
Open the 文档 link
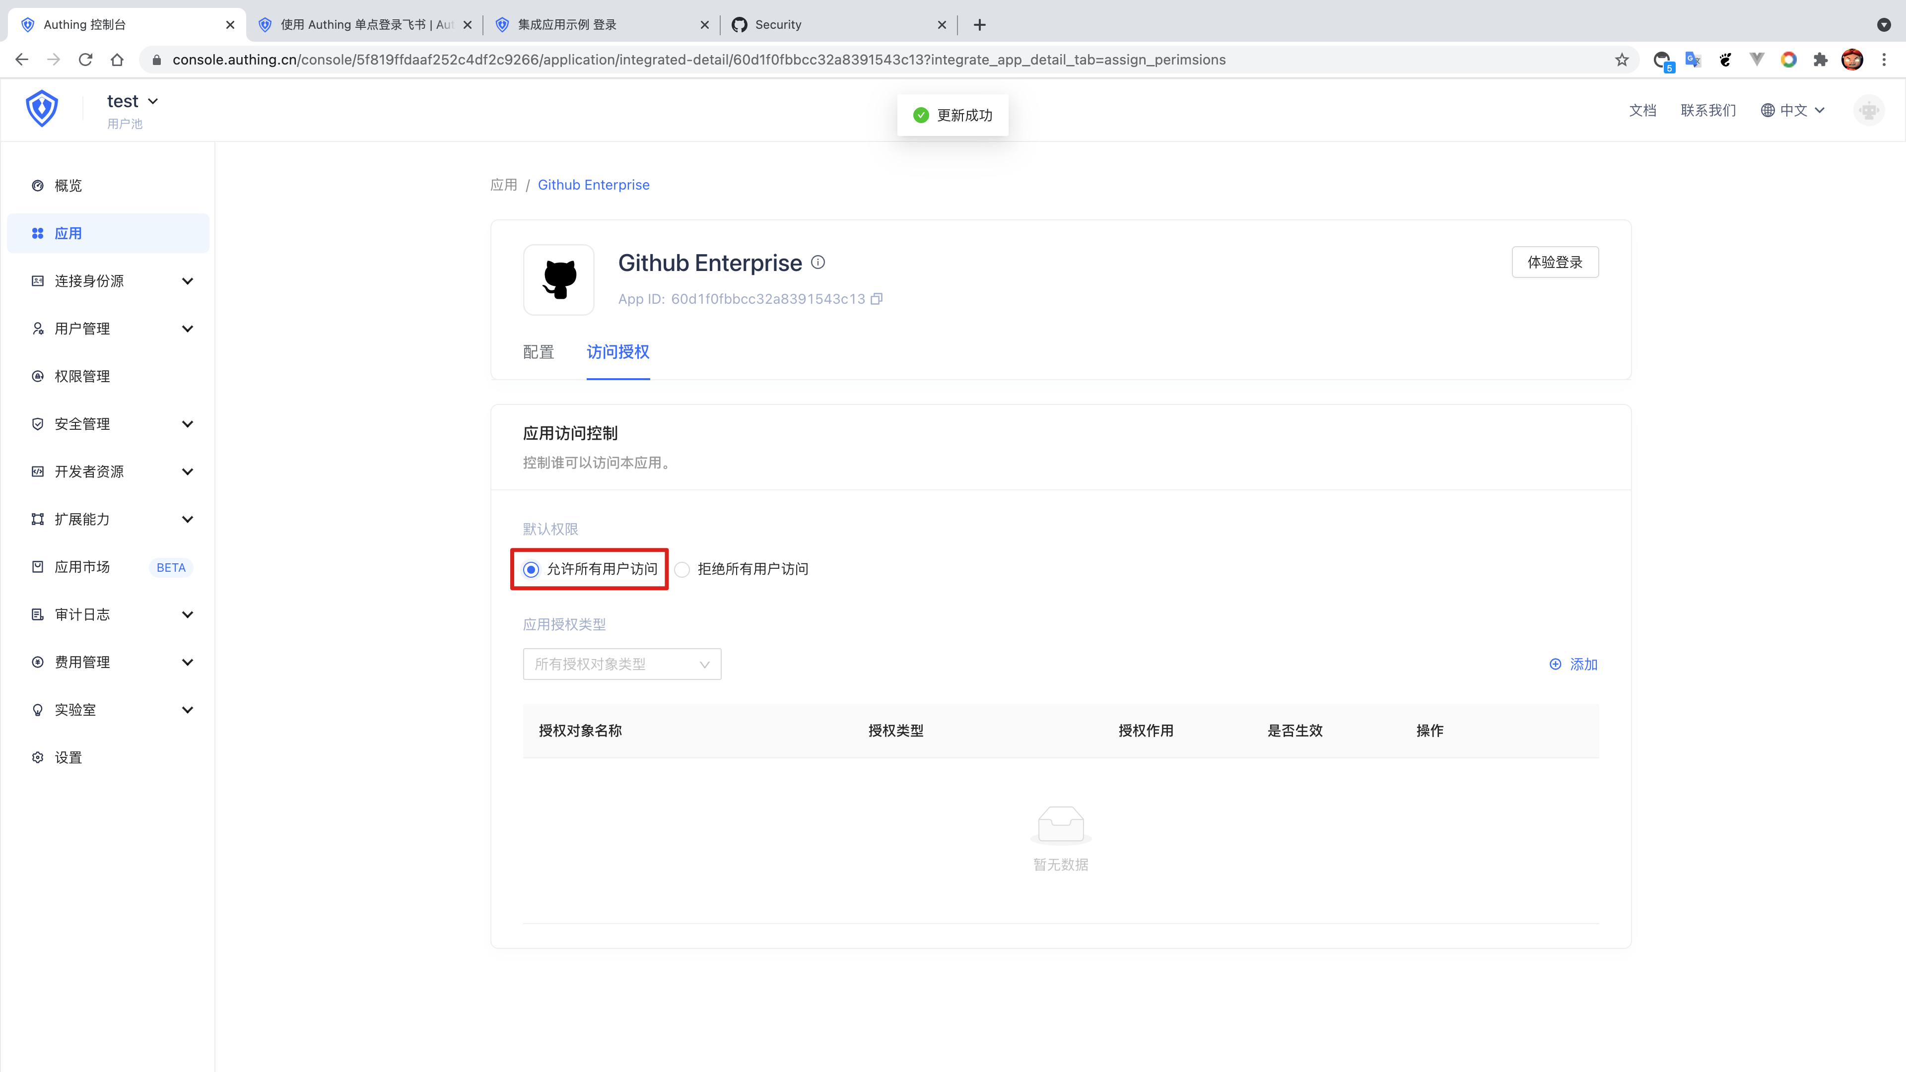tap(1642, 110)
